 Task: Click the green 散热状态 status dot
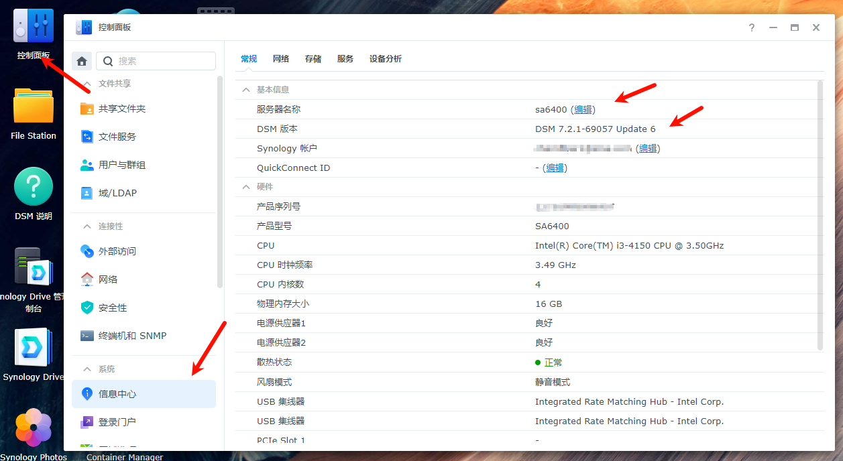538,363
